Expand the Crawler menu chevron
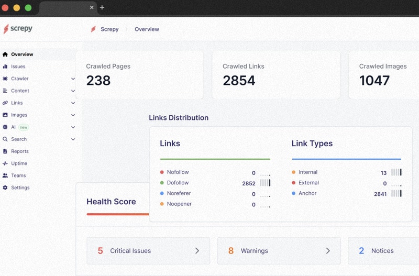 click(x=73, y=79)
